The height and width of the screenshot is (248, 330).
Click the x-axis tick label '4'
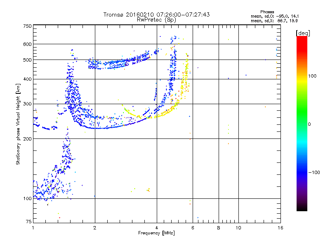(157, 228)
